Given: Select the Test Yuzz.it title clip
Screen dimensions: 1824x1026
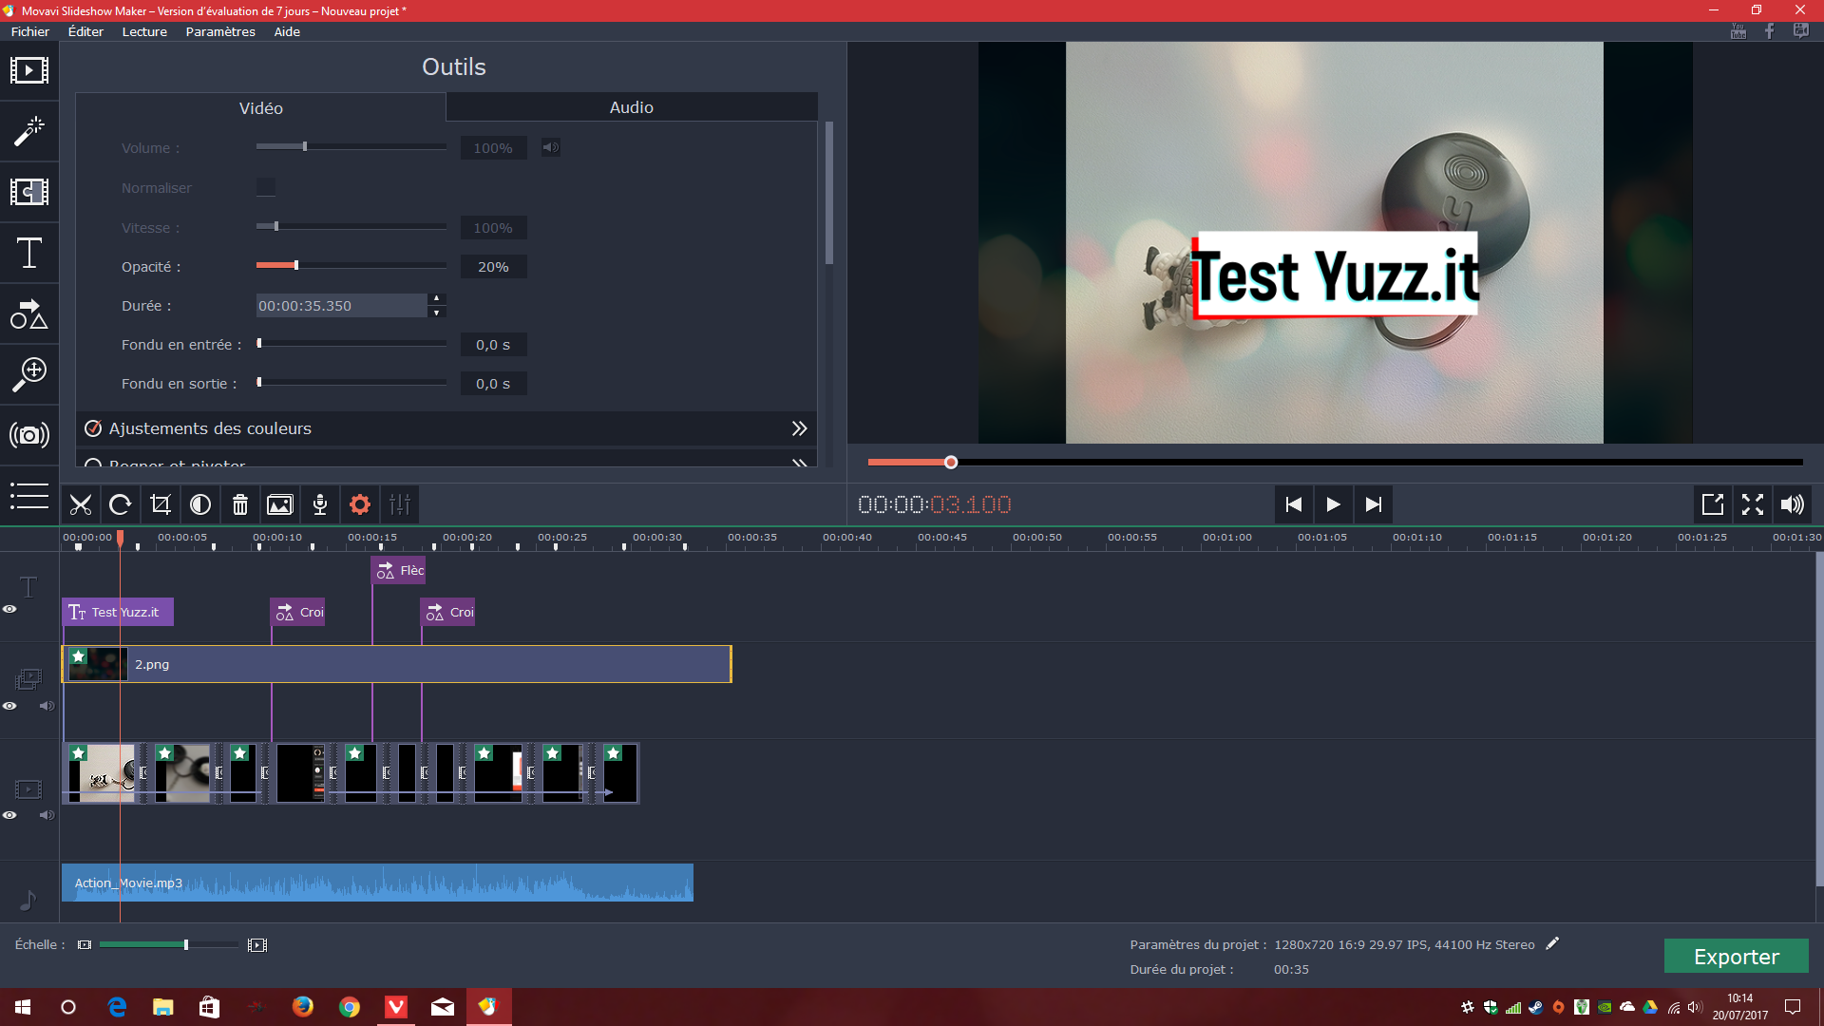Looking at the screenshot, I should click(x=118, y=613).
